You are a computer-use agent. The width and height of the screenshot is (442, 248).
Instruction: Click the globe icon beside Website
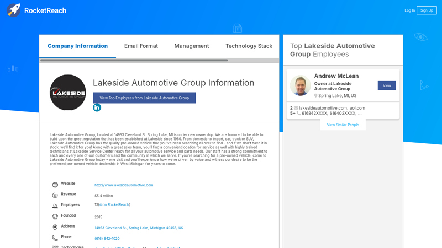tap(55, 185)
